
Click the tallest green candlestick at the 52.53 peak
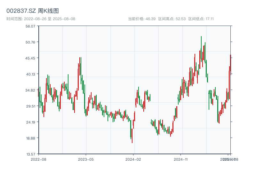tap(201, 49)
